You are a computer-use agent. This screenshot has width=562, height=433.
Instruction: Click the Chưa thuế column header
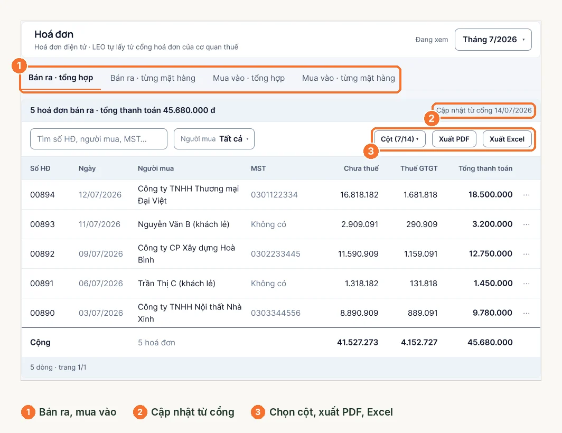(x=361, y=168)
